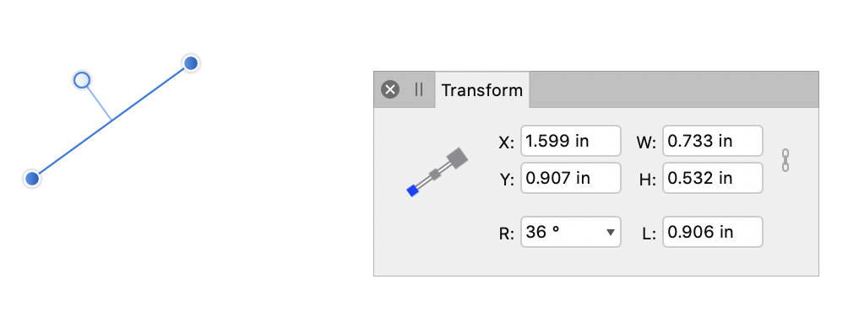Image resolution: width=848 pixels, height=322 pixels.
Task: Click into the L length field
Action: coord(713,232)
